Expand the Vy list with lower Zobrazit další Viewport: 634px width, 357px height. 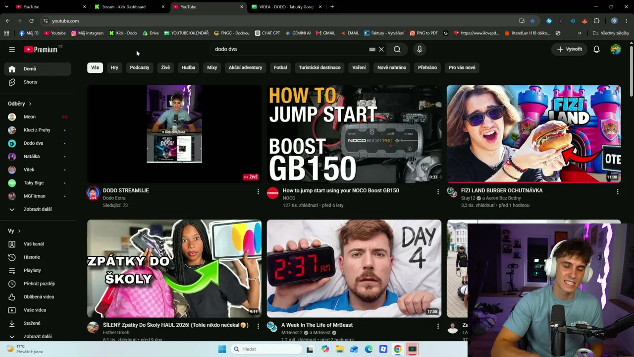click(x=38, y=336)
